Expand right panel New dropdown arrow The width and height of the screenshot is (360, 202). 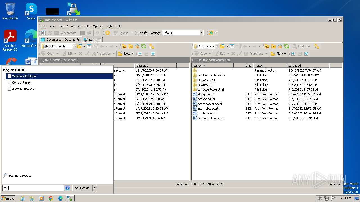click(285, 54)
